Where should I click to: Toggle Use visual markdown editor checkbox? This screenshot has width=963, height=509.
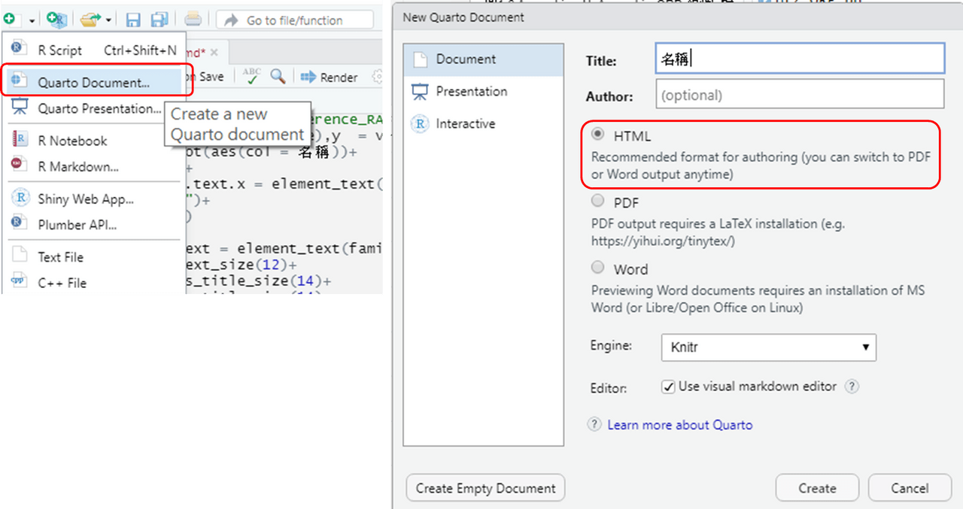tap(668, 387)
